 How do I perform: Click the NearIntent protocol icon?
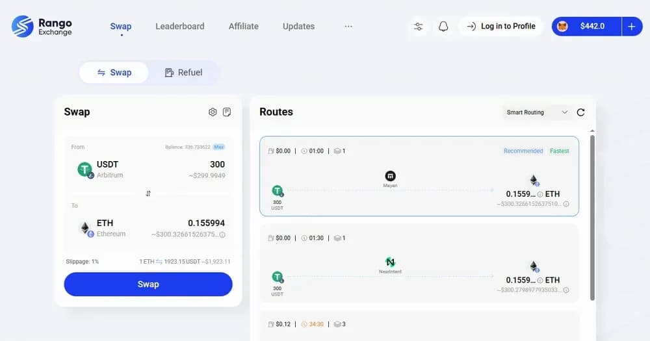[390, 262]
